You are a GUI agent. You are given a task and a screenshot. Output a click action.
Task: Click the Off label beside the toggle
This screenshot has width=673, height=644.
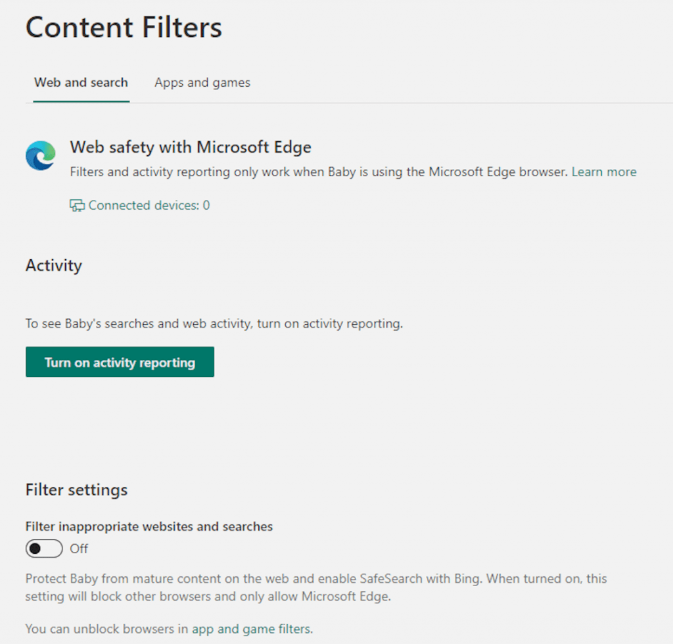79,549
